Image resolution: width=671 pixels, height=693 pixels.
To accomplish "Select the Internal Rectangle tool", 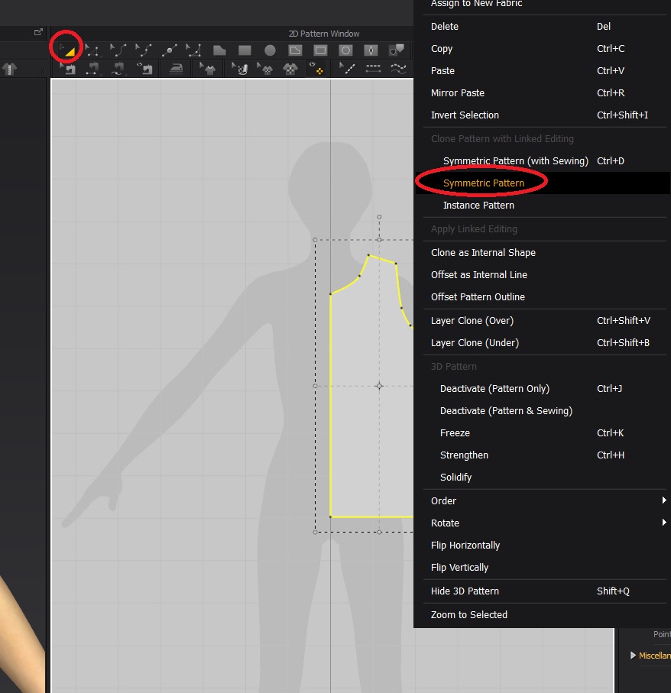I will click(x=320, y=50).
